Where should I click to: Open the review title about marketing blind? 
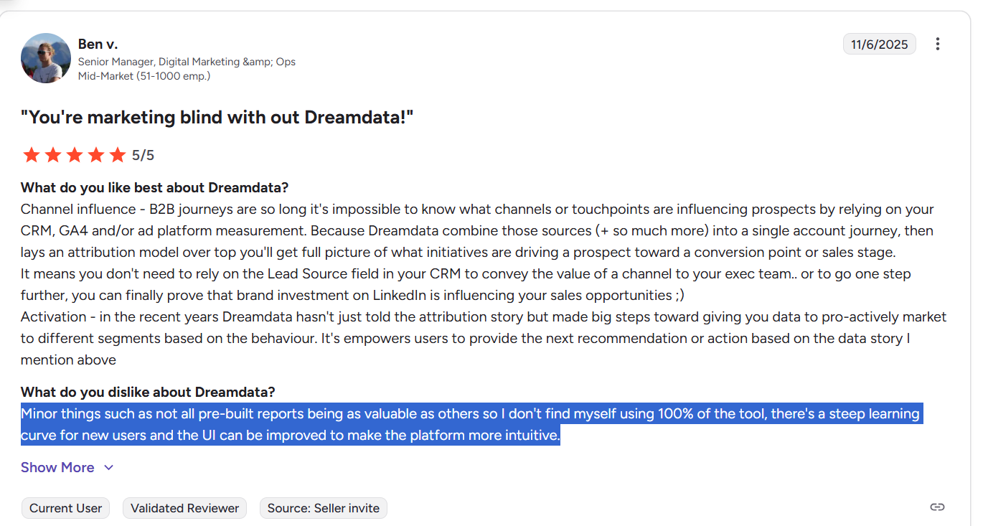[217, 117]
